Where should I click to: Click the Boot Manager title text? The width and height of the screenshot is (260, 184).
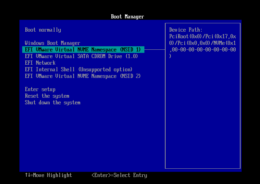[127, 17]
